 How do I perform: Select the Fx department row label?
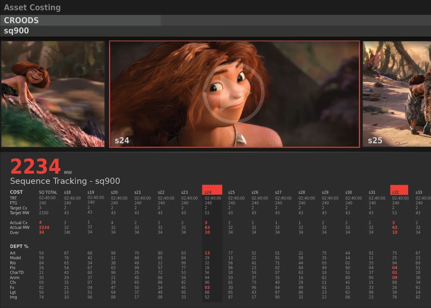[x=12, y=288]
